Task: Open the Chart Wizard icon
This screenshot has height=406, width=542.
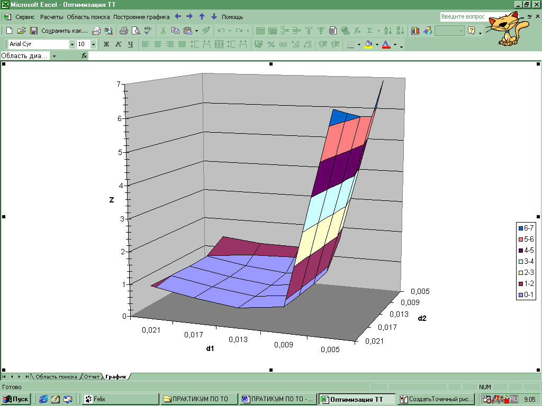Action: click(x=415, y=31)
